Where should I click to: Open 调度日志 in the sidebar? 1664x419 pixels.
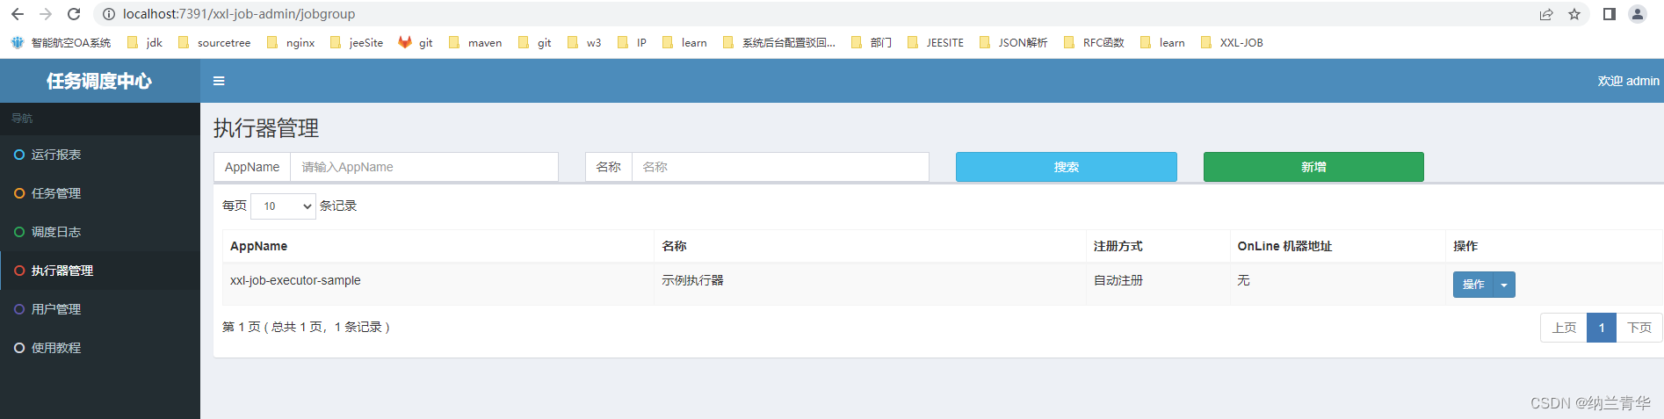pyautogui.click(x=100, y=232)
